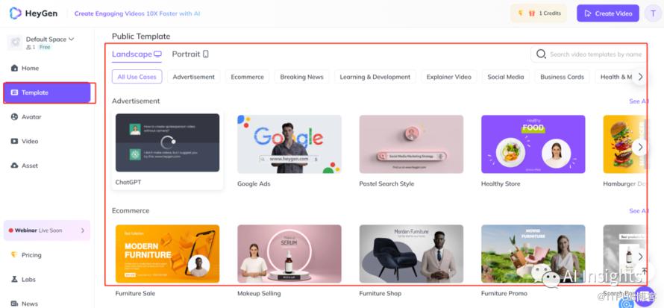Click the search magnifier icon

(x=541, y=54)
